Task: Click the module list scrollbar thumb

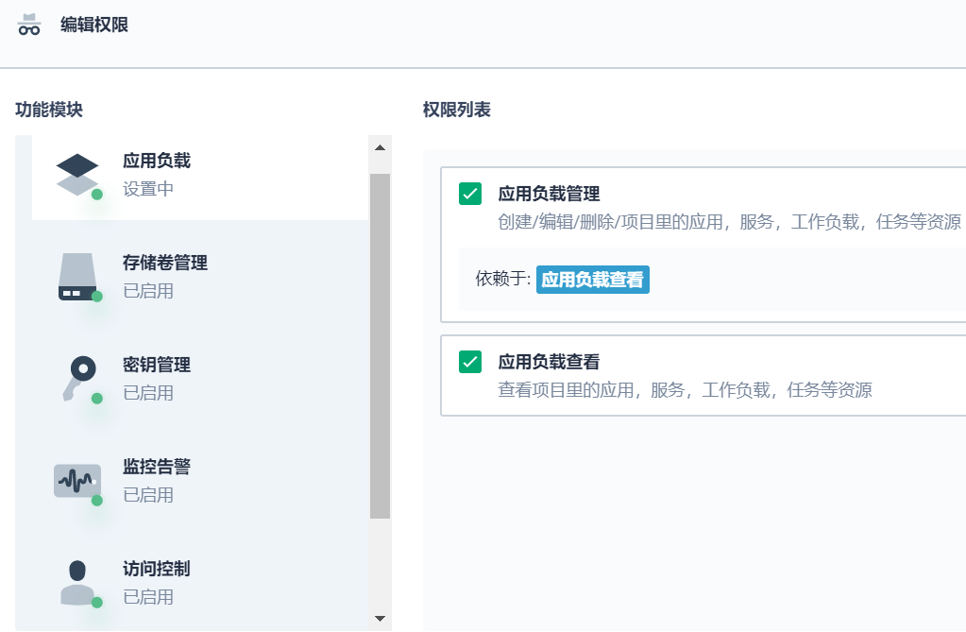Action: 381,346
